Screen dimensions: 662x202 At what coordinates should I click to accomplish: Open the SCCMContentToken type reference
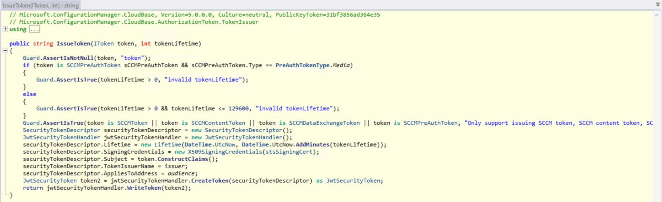(218, 123)
